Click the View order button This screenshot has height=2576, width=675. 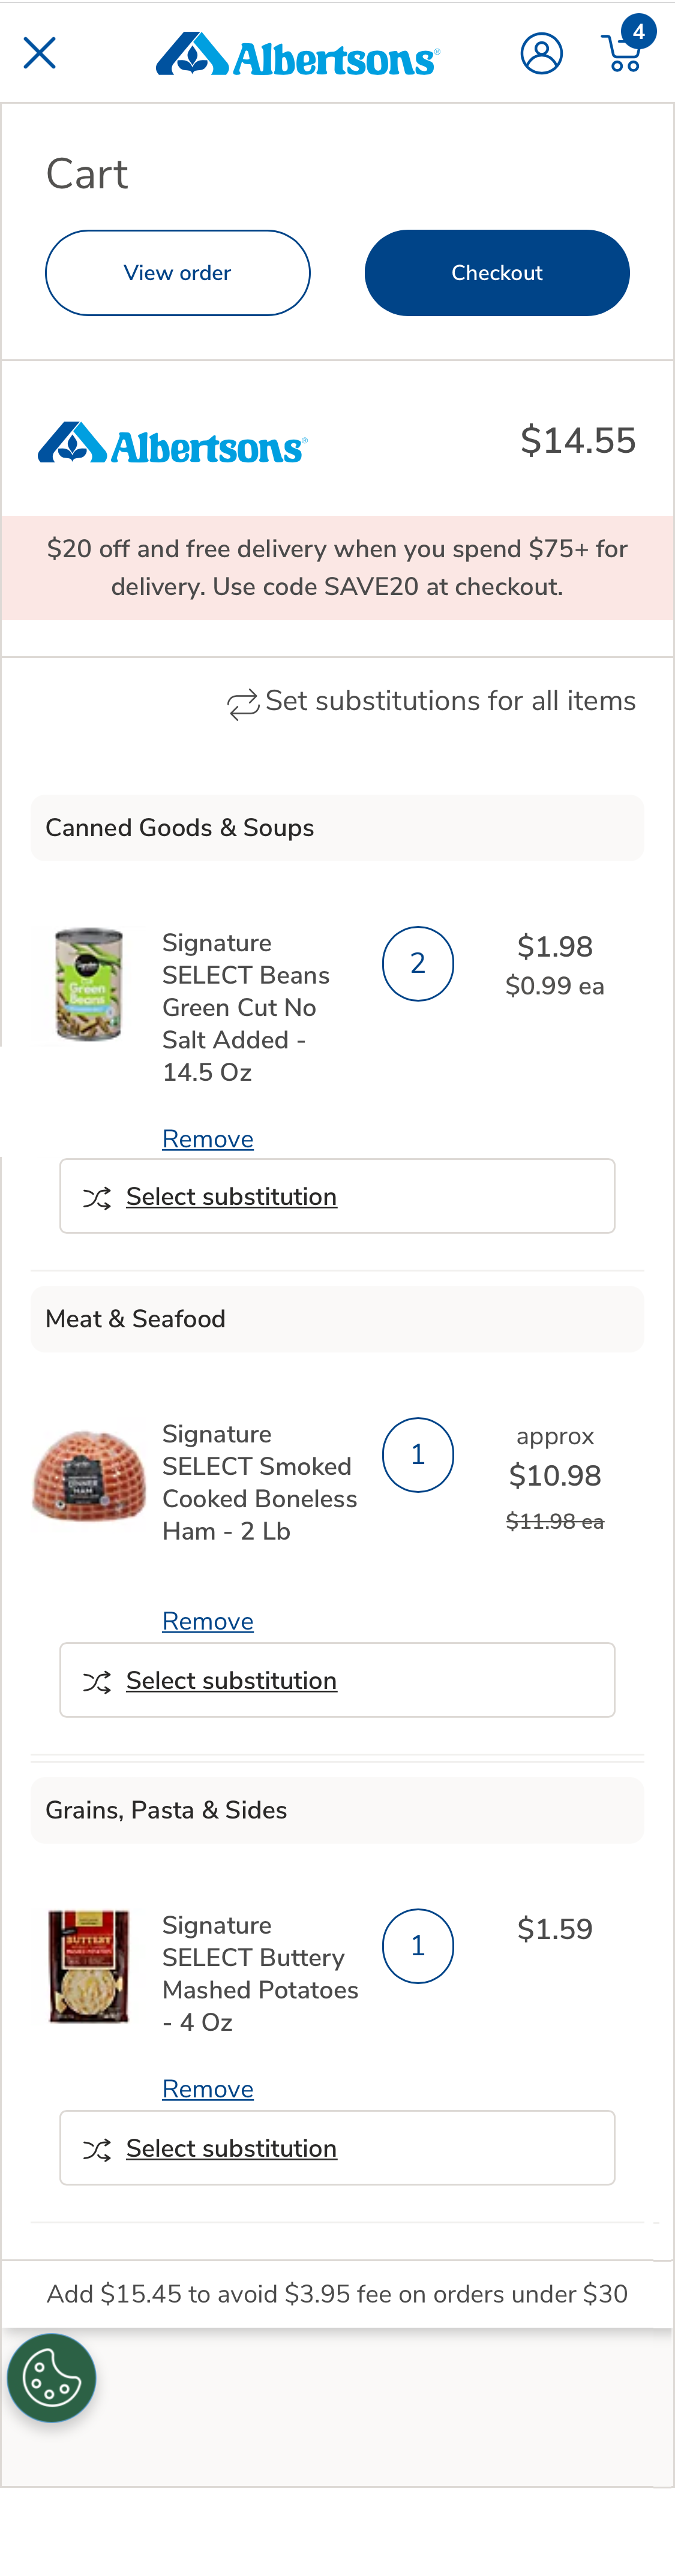pos(177,272)
